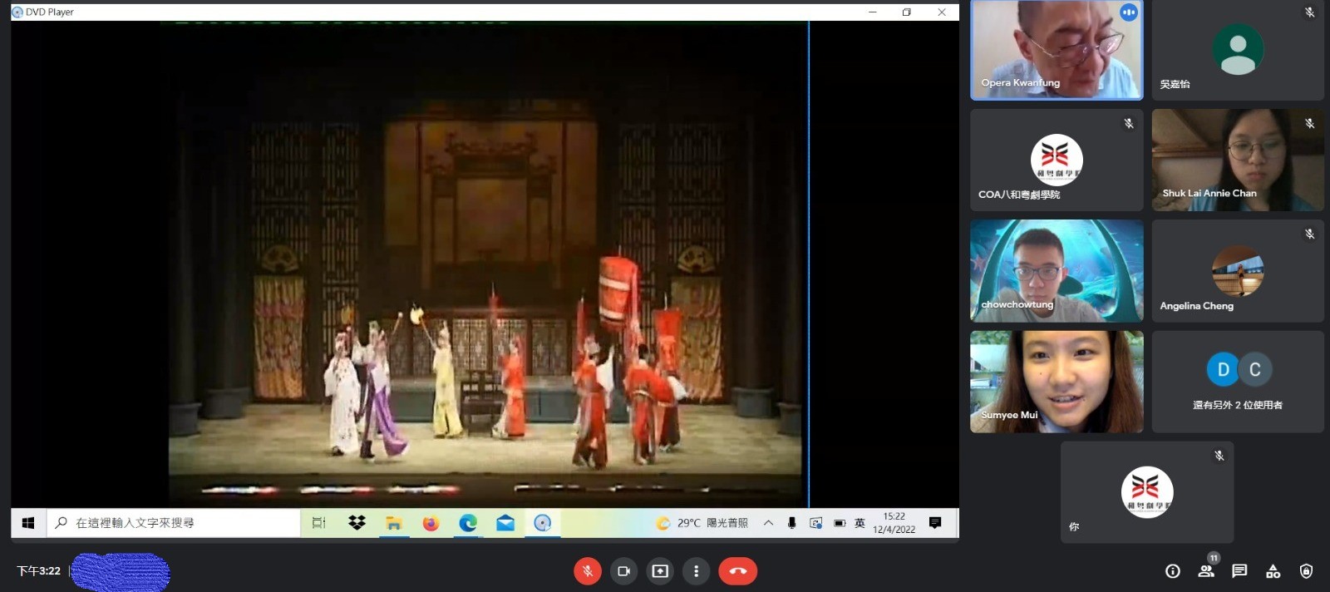Open the three-dot more options menu
1330x592 pixels.
[x=697, y=571]
